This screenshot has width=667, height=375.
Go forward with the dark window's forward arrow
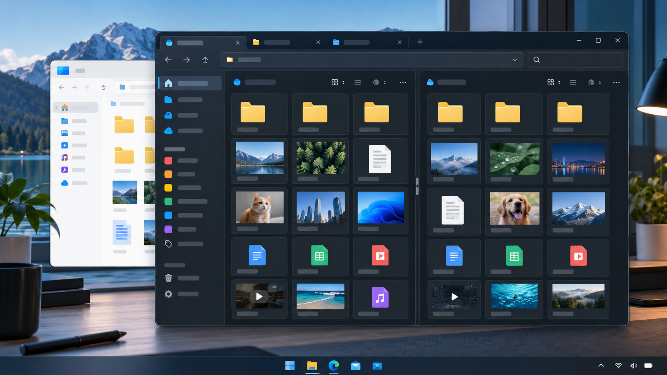pyautogui.click(x=186, y=60)
